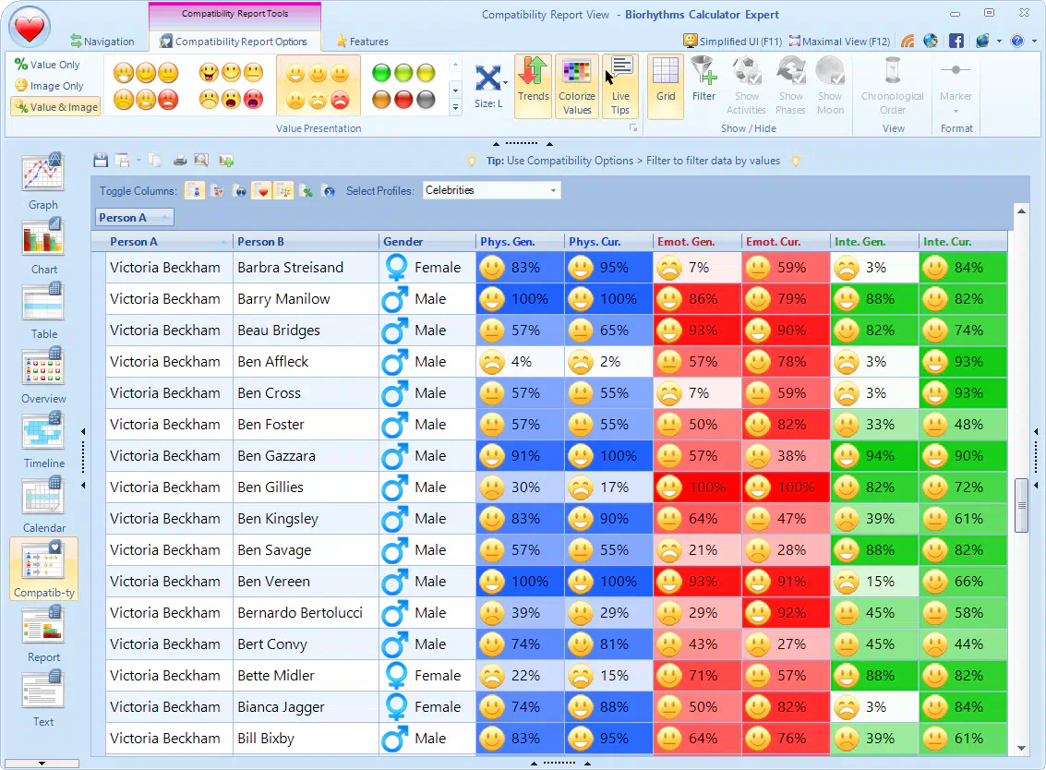Open the Features tab
The width and height of the screenshot is (1046, 770).
pos(362,42)
